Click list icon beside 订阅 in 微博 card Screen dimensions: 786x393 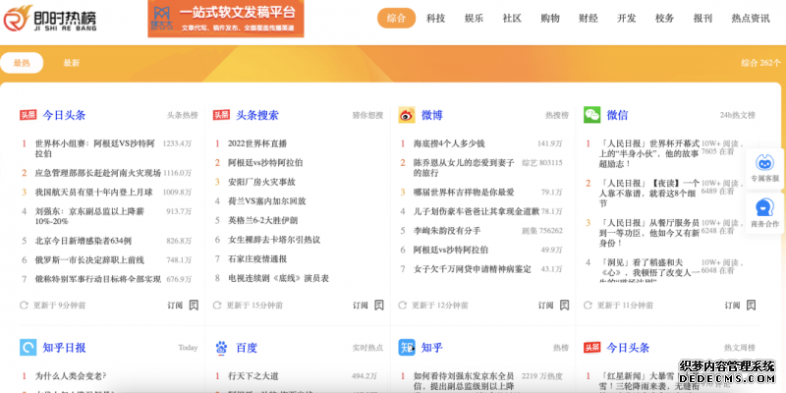click(x=564, y=305)
